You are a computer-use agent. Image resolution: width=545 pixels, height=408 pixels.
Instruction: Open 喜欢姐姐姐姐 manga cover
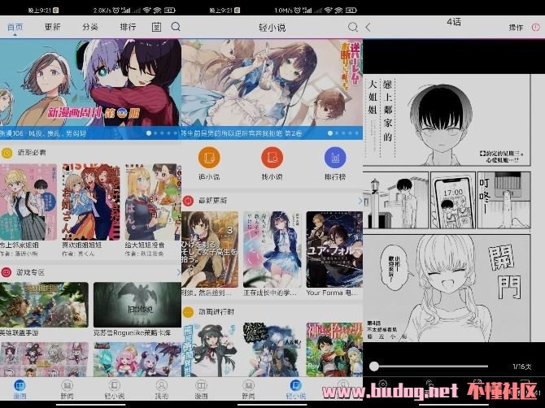[91, 202]
